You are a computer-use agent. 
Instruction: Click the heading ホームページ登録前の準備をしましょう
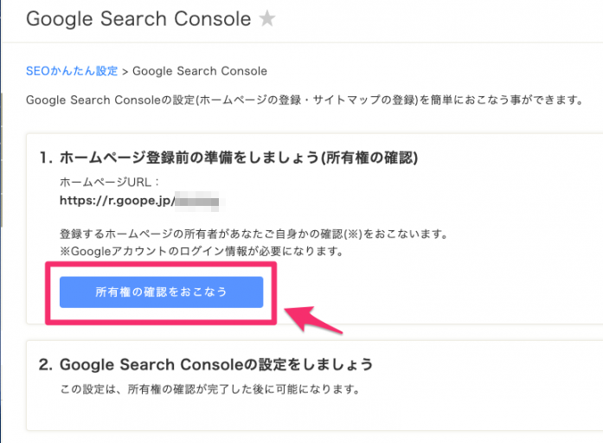coord(228,157)
